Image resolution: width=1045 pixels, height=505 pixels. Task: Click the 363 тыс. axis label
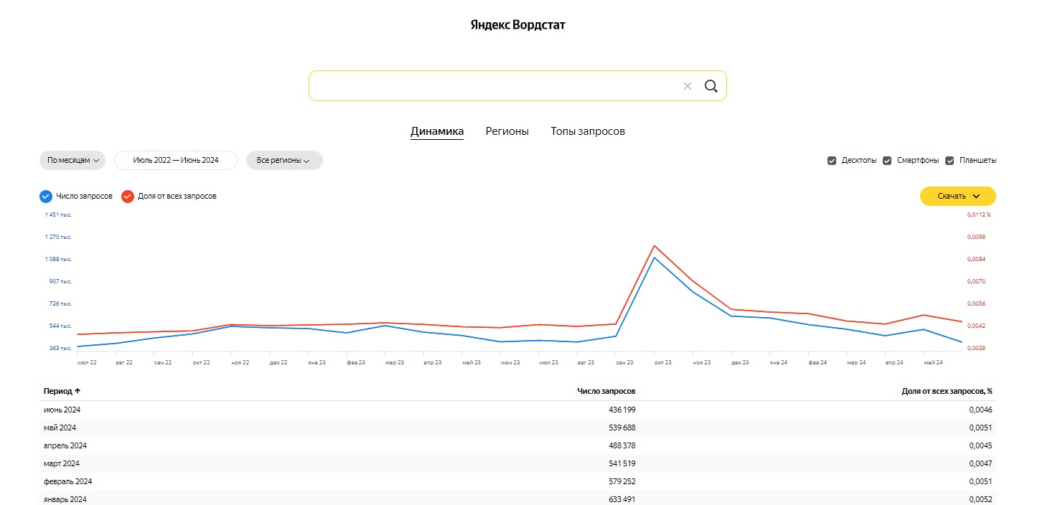pyautogui.click(x=60, y=349)
